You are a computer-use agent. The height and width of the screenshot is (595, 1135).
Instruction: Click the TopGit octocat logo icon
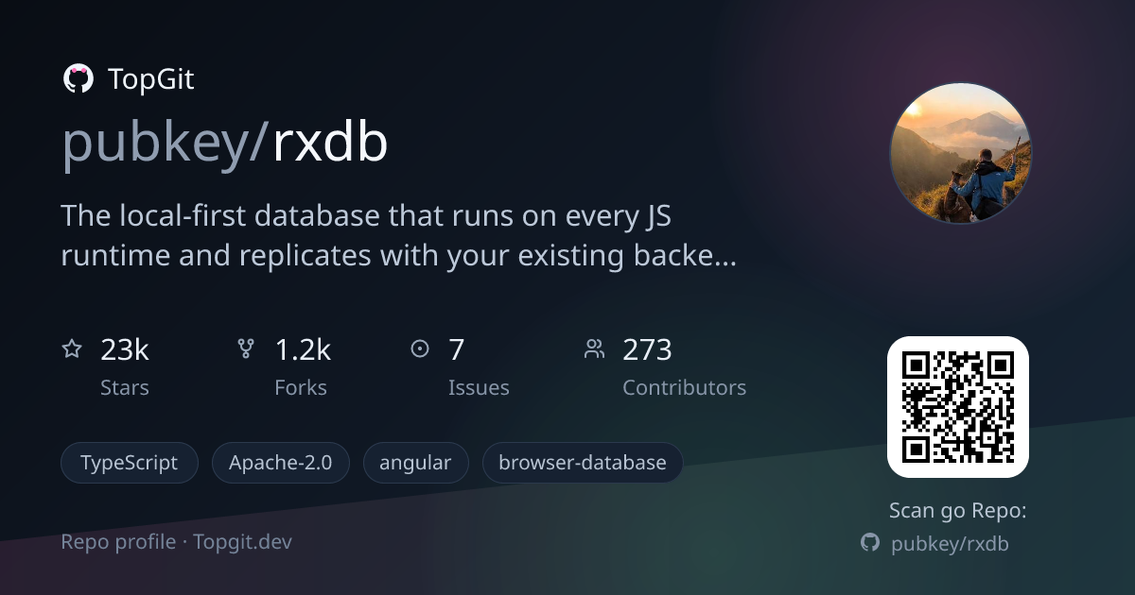78,78
